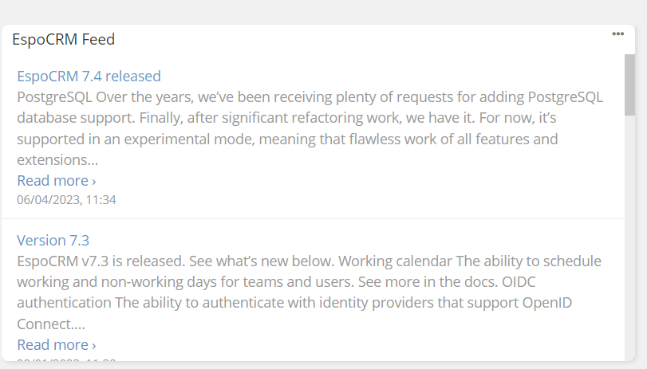Click "Connect…." ending the Version 7.3 summary
Image resolution: width=647 pixels, height=369 pixels.
(x=51, y=324)
